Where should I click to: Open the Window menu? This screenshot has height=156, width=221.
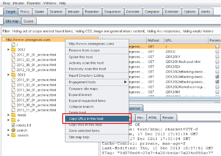pyautogui.click(x=50, y=3)
